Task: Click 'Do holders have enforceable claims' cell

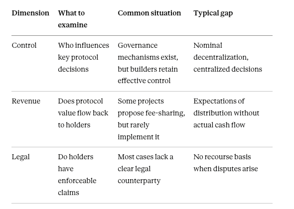Action: coord(77,175)
